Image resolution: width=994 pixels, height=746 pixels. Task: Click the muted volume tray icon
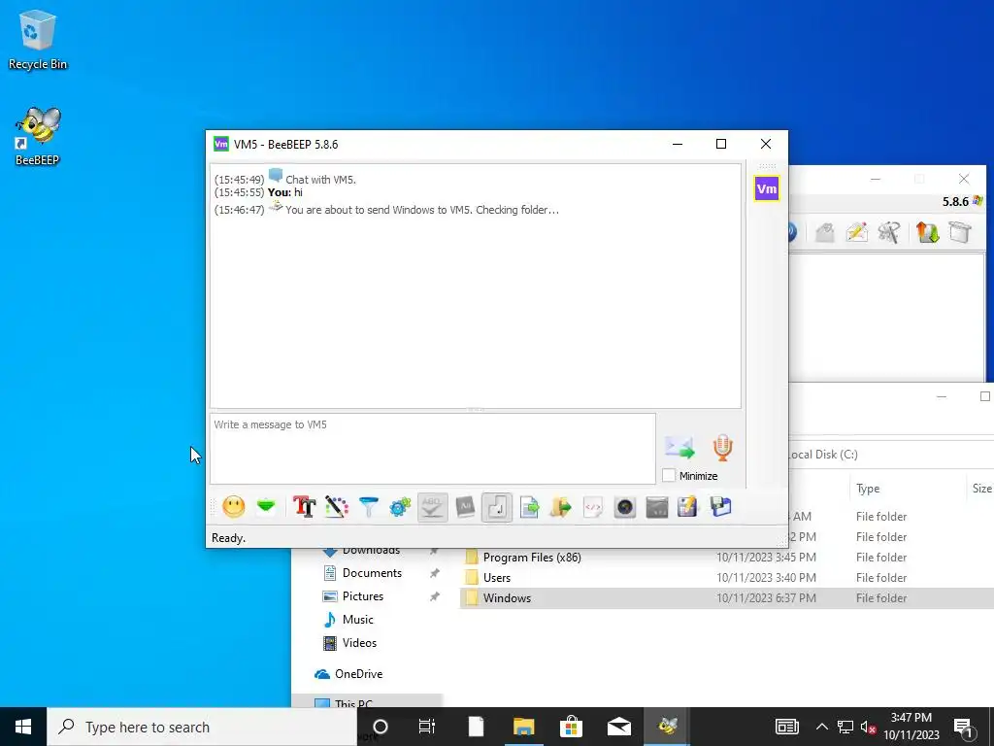click(868, 727)
